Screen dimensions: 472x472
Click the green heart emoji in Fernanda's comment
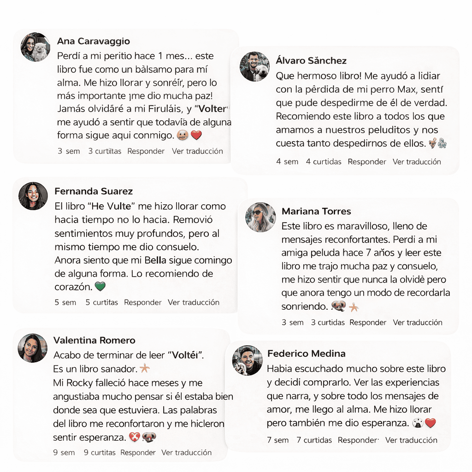coord(100,286)
